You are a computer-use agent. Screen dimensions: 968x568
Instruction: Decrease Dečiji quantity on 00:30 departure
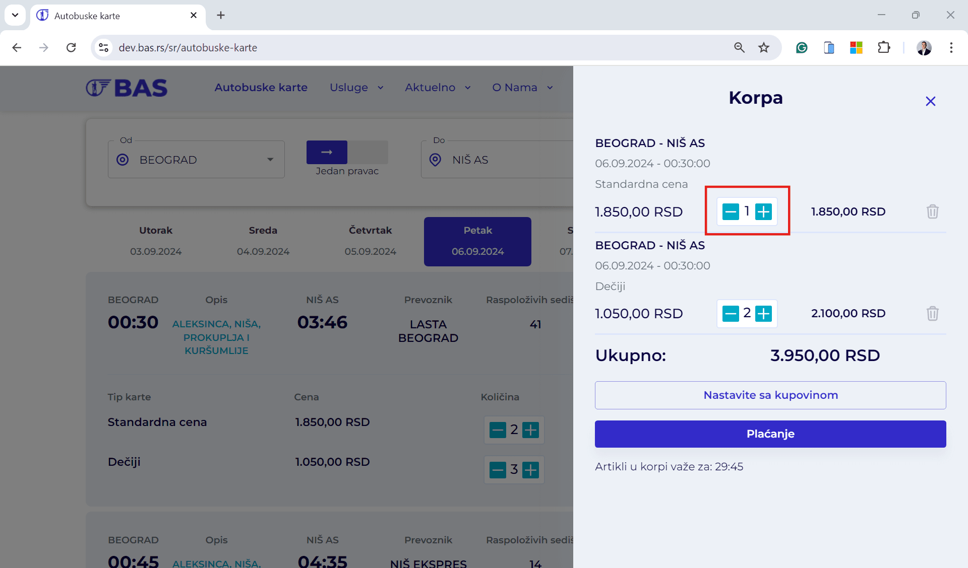498,470
